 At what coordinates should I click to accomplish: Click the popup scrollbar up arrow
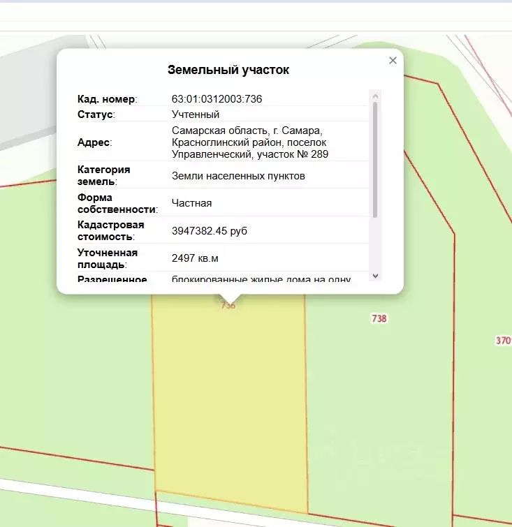tap(375, 96)
